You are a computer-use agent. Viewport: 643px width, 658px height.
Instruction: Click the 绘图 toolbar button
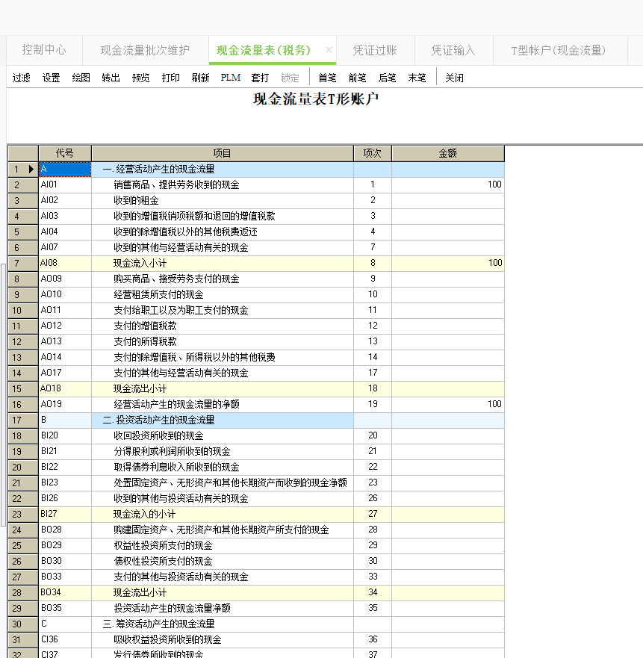point(81,78)
